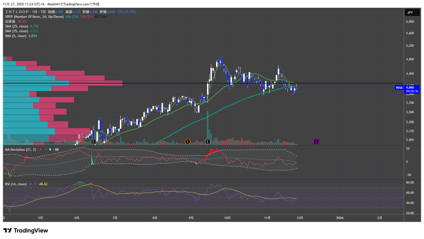The height and width of the screenshot is (239, 424).
Task: Click the orange stock split S marker
Action: [x=187, y=141]
